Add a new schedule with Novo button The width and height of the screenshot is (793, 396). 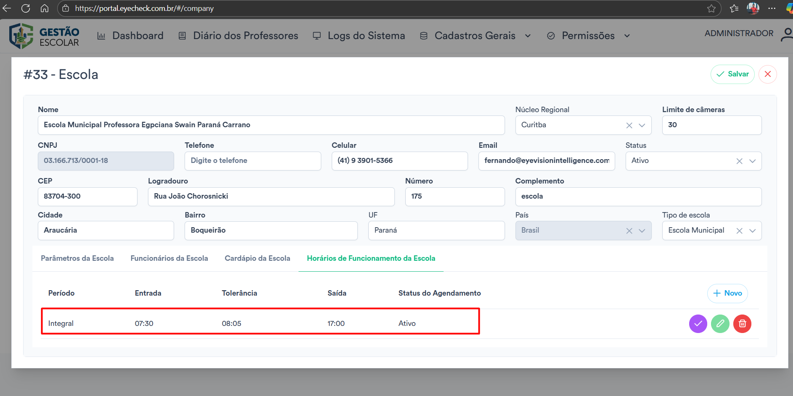point(727,293)
